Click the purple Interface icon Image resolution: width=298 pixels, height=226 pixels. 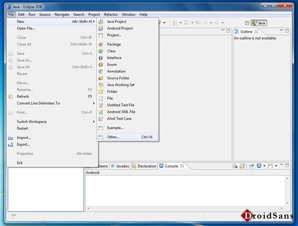pos(101,58)
